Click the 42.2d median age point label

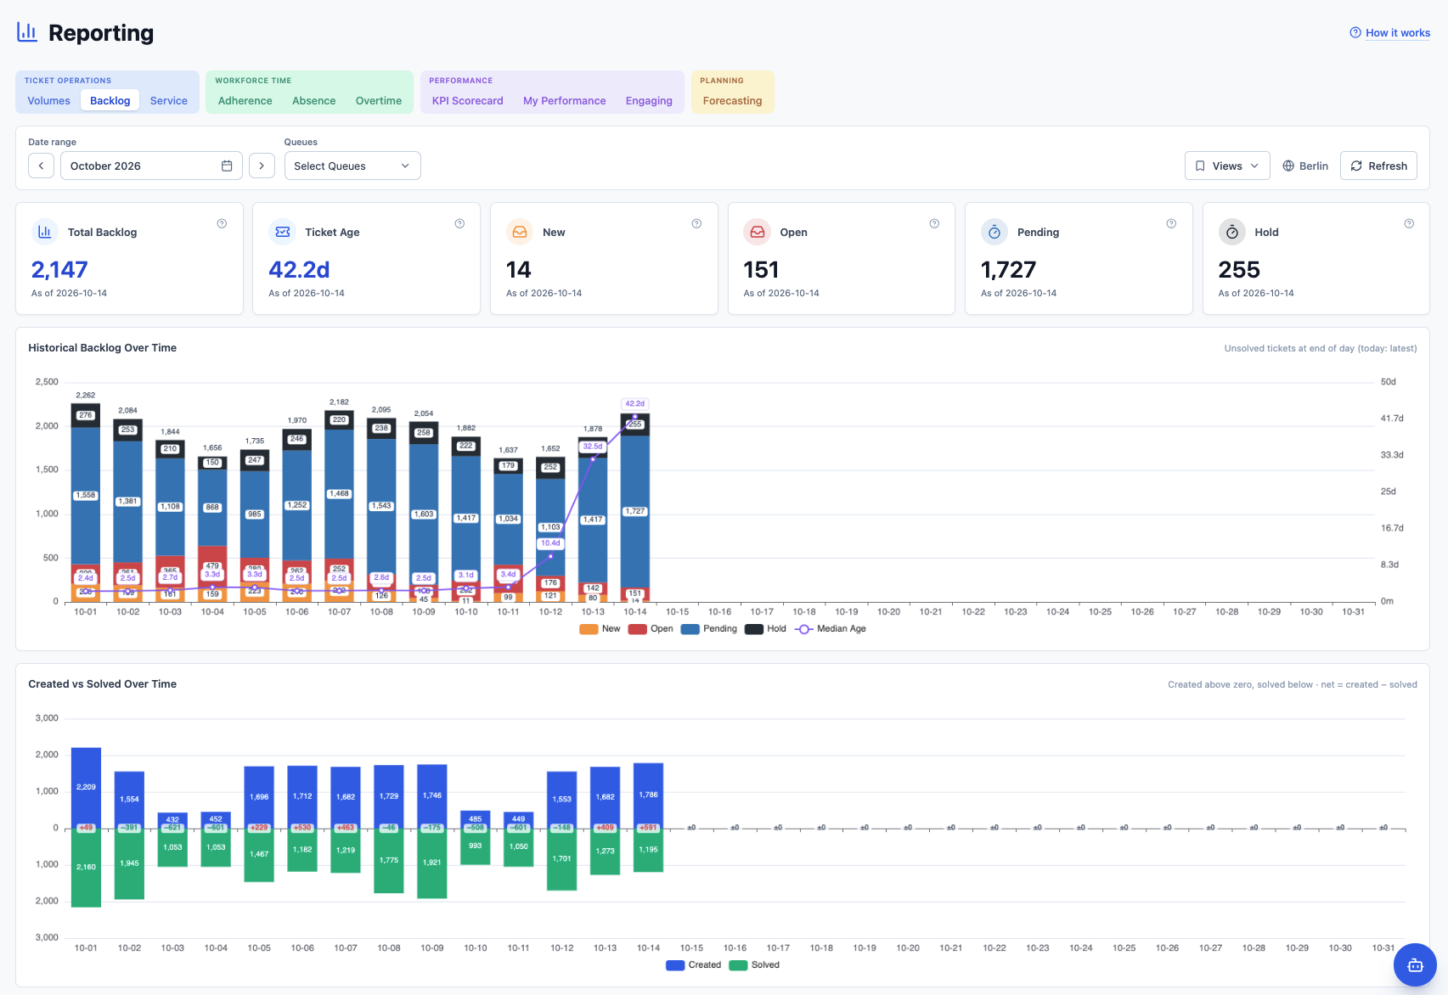point(634,403)
